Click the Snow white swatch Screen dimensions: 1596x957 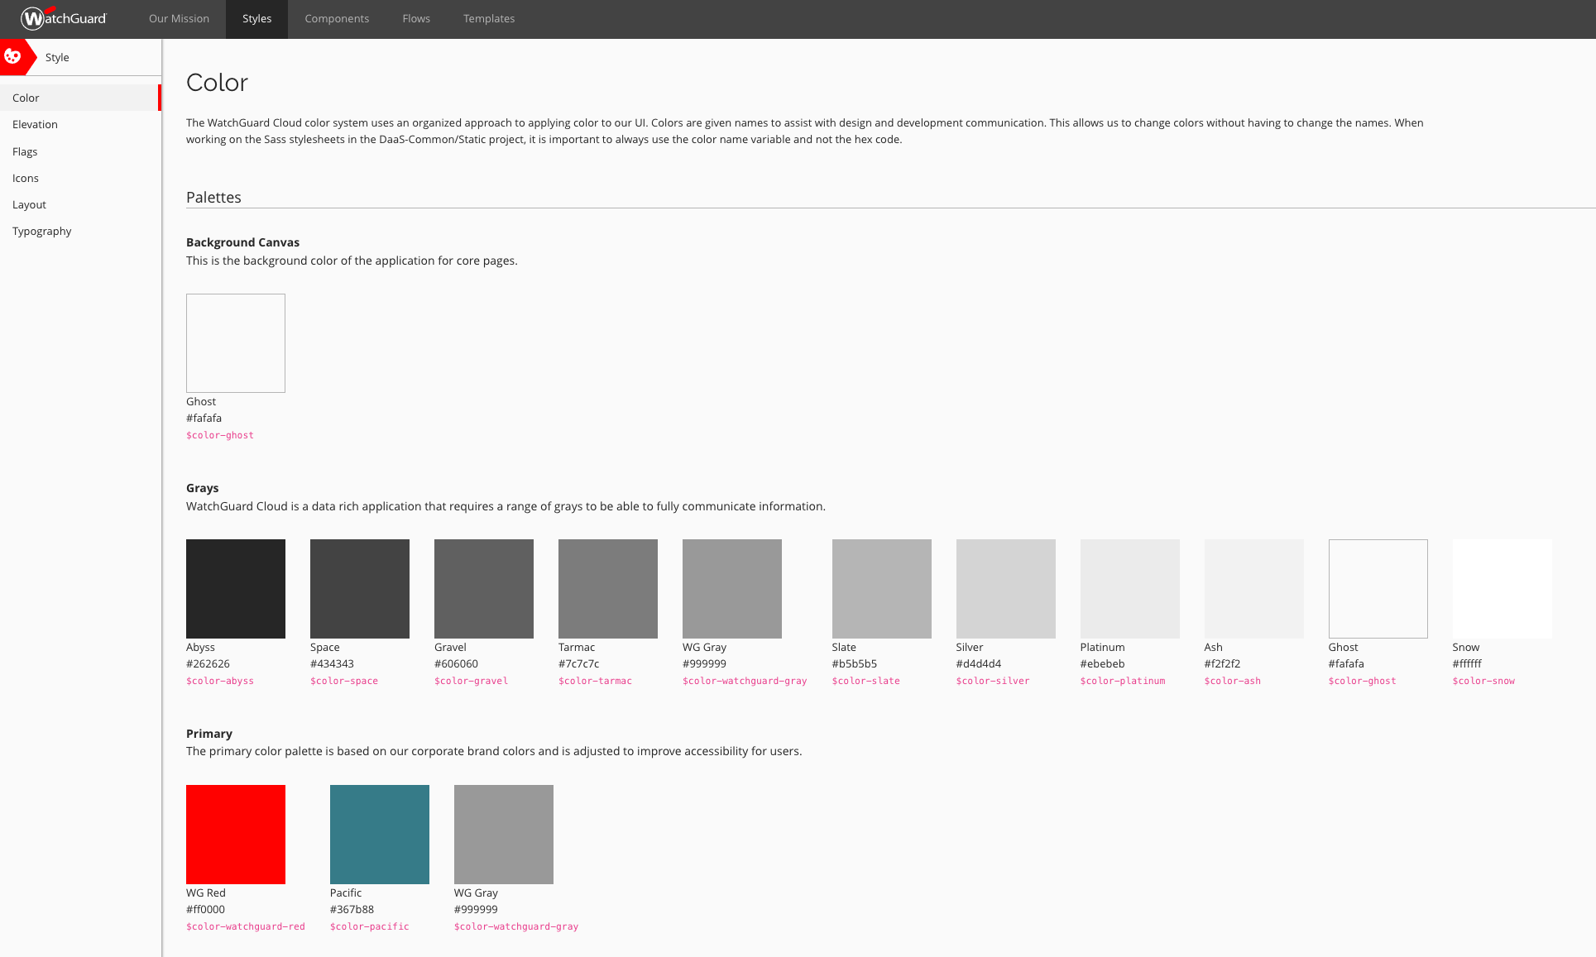click(1502, 588)
